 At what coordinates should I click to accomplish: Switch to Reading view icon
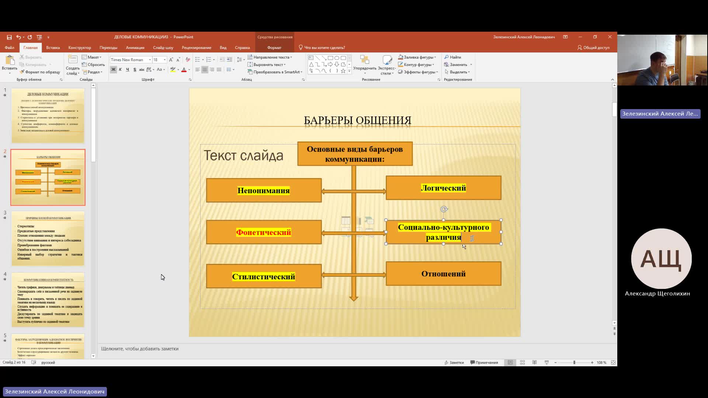point(534,363)
